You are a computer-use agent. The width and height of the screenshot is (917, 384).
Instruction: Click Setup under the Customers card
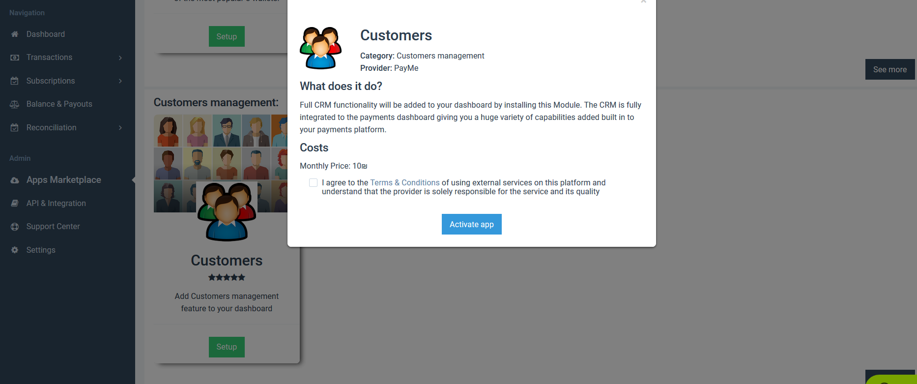(x=227, y=347)
